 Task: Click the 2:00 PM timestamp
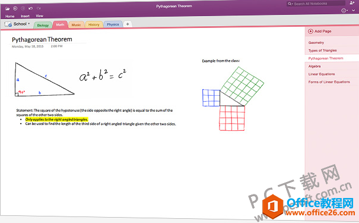click(56, 46)
